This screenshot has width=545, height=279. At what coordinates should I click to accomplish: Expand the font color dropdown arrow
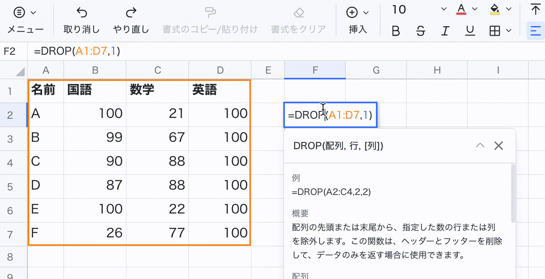point(475,9)
